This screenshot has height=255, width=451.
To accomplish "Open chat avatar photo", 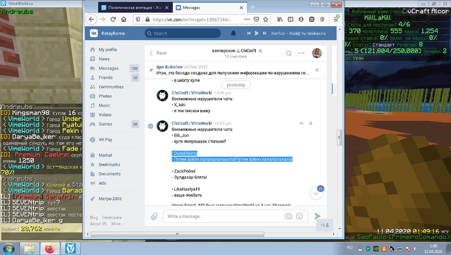I will pyautogui.click(x=317, y=53).
